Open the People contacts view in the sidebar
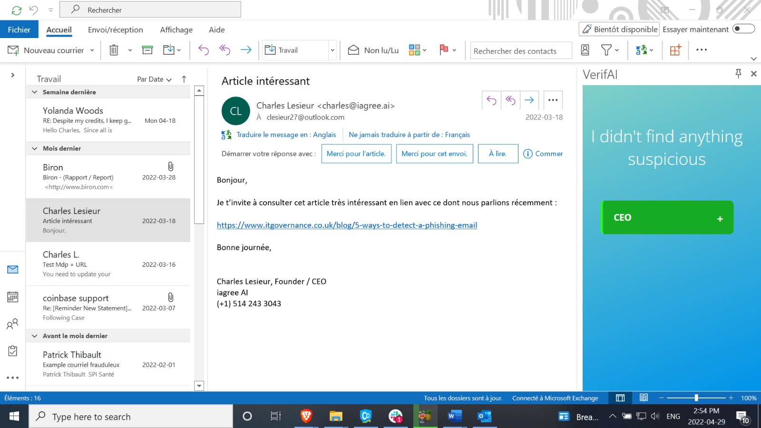 [13, 324]
